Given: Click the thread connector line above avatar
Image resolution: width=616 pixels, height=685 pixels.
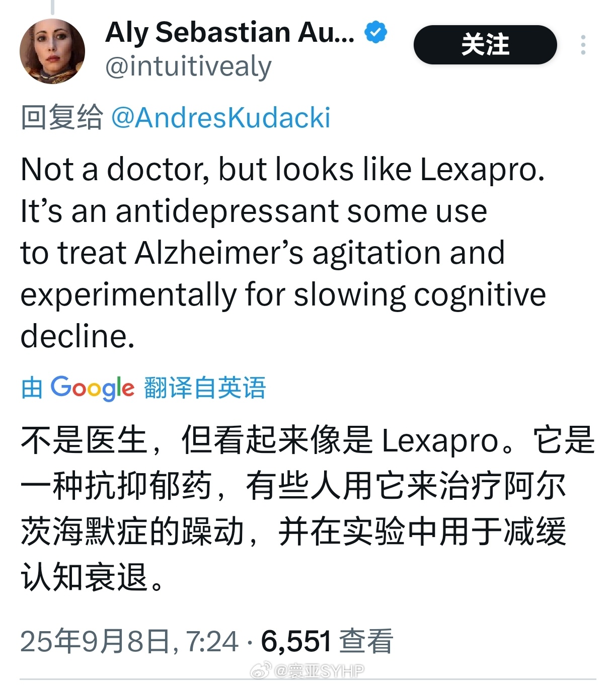Looking at the screenshot, I should pyautogui.click(x=52, y=7).
